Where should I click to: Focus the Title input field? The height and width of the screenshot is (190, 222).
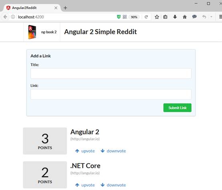111,74
